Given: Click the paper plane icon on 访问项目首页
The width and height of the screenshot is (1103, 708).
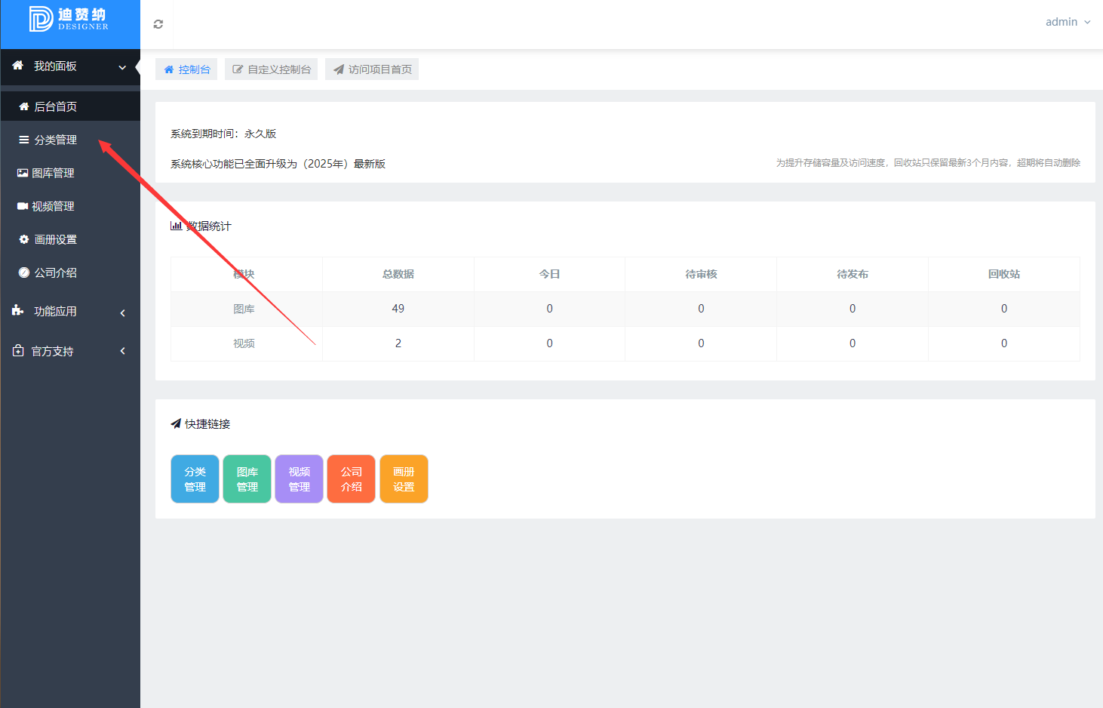Looking at the screenshot, I should 339,69.
